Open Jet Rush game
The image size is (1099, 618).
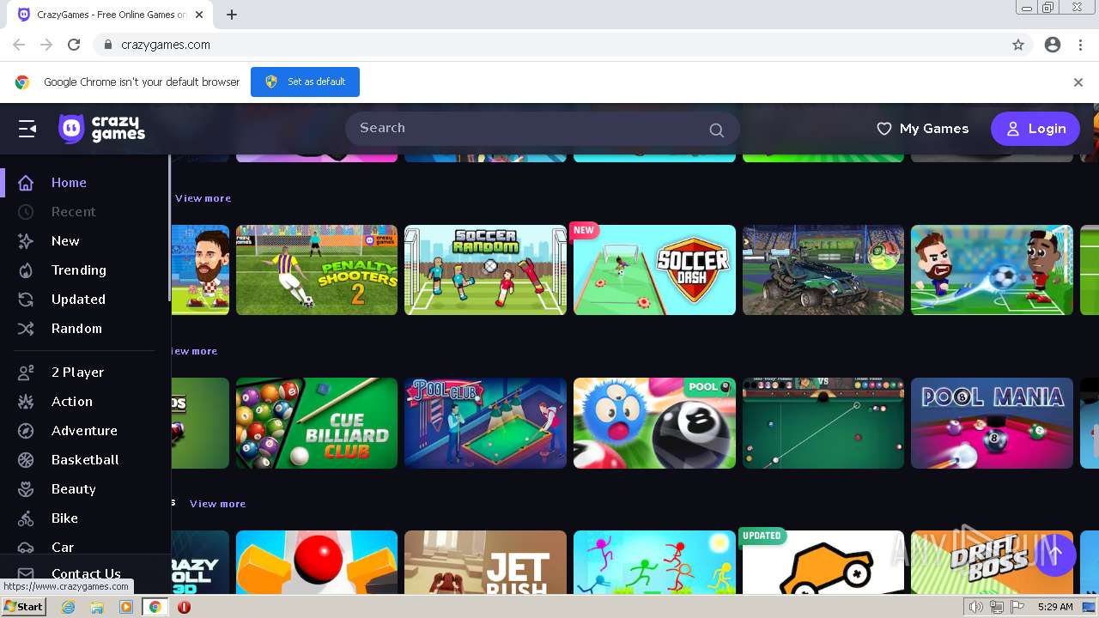click(x=485, y=561)
